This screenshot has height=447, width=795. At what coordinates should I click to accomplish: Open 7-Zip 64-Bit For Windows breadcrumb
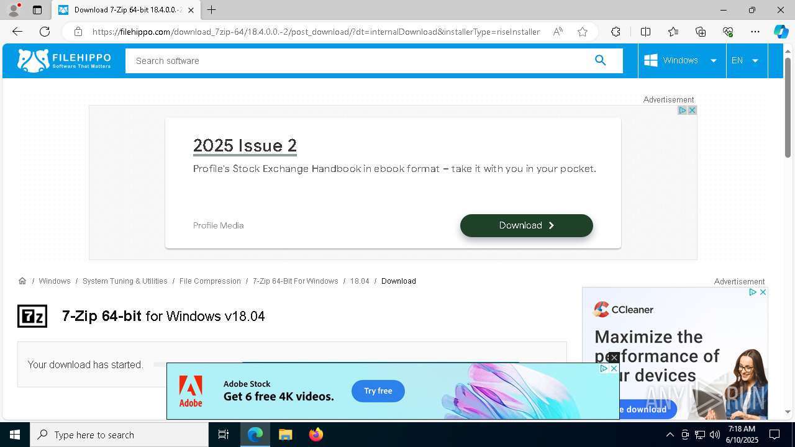point(296,281)
